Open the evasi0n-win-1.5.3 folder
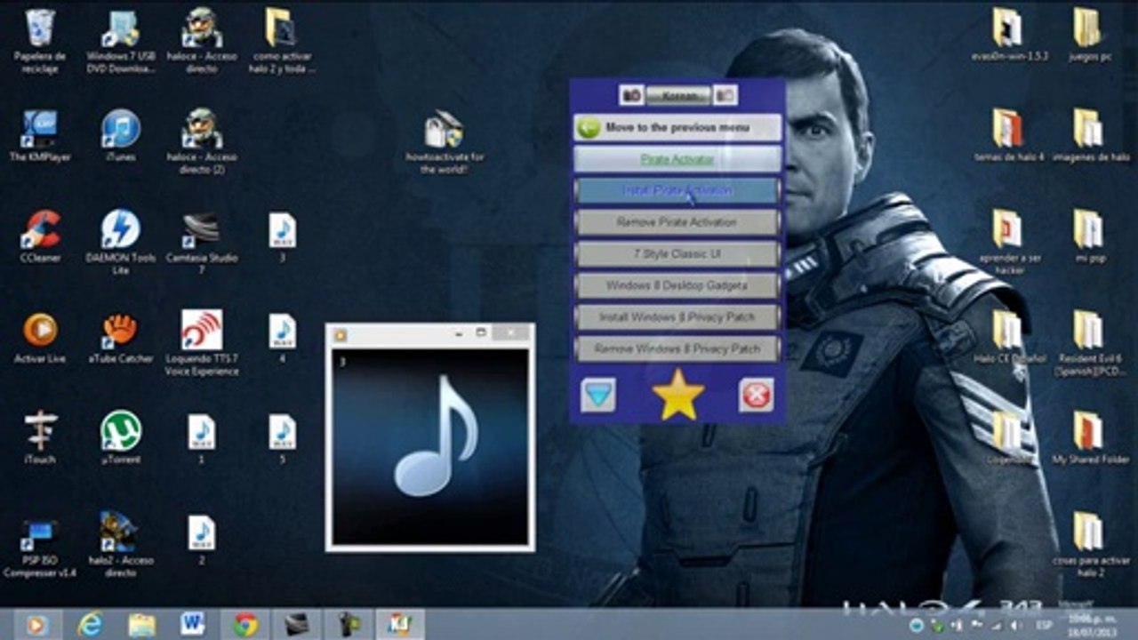 1010,36
